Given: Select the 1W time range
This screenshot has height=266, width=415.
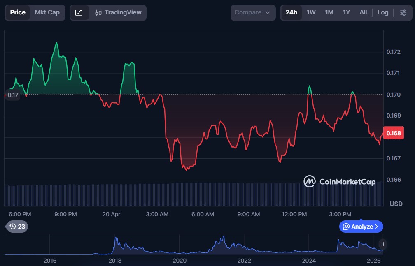Looking at the screenshot, I should pyautogui.click(x=311, y=12).
